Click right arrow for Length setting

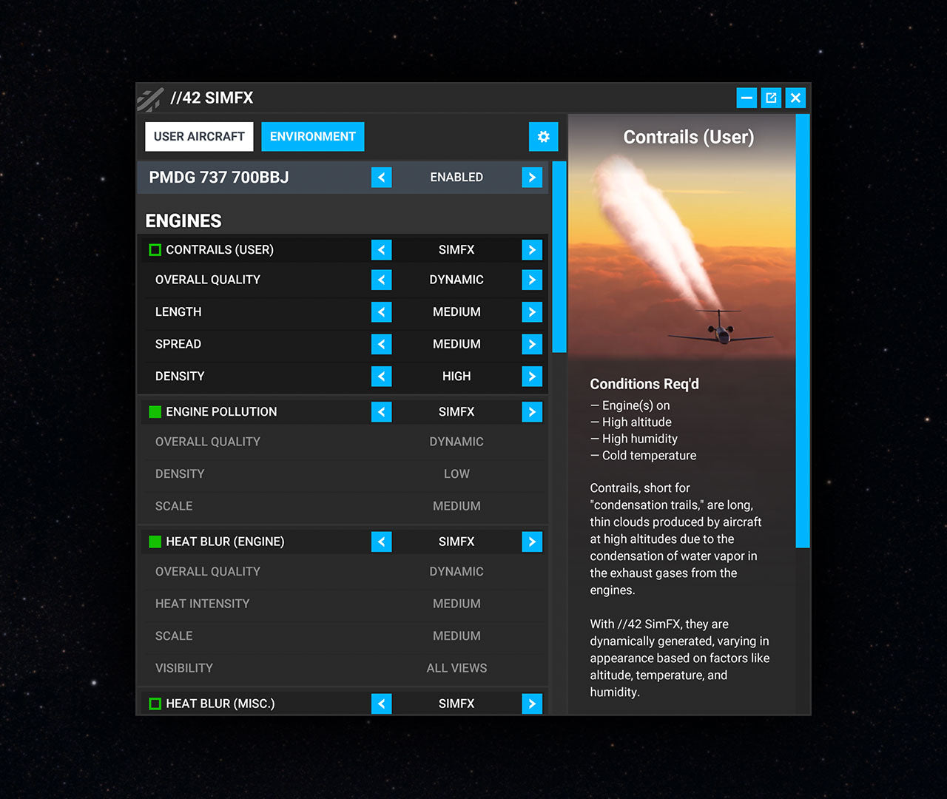pos(531,312)
